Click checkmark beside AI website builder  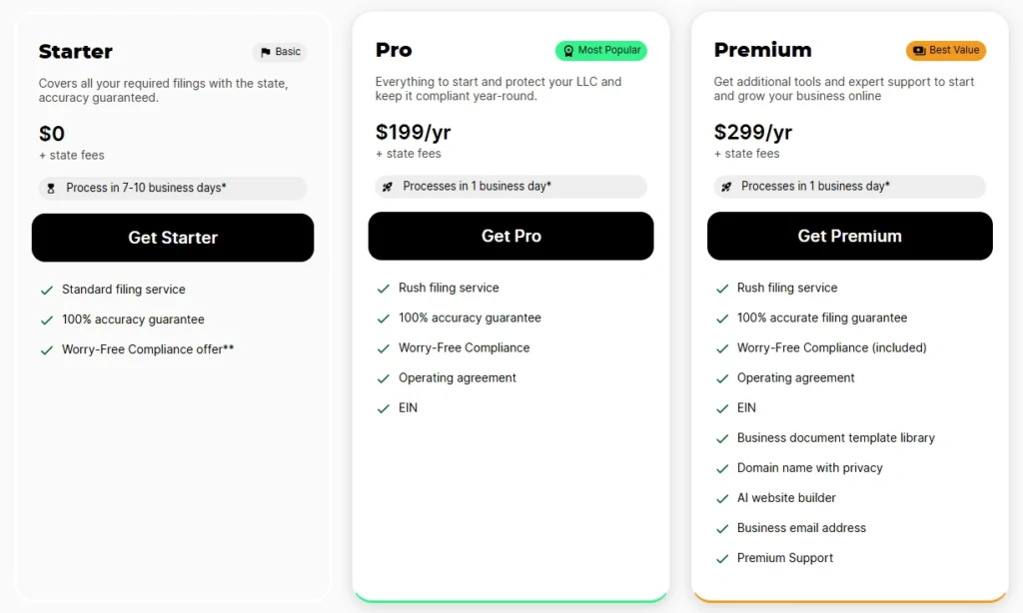722,499
